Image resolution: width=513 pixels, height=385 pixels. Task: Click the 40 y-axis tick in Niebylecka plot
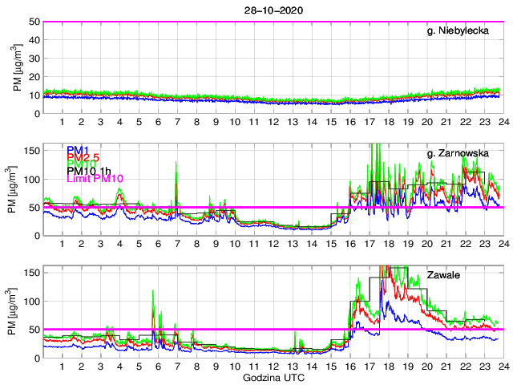(34, 40)
